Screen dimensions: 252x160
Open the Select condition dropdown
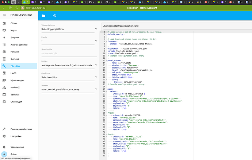(69, 77)
